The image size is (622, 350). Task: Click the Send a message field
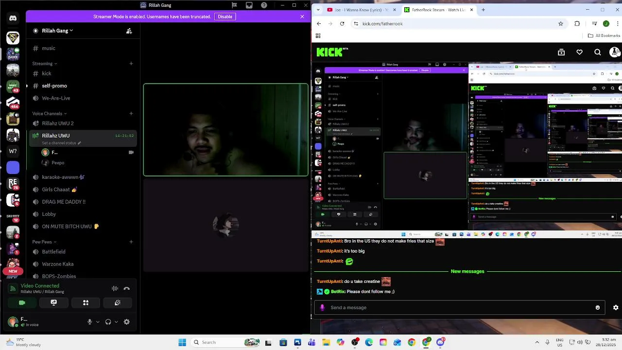point(459,307)
